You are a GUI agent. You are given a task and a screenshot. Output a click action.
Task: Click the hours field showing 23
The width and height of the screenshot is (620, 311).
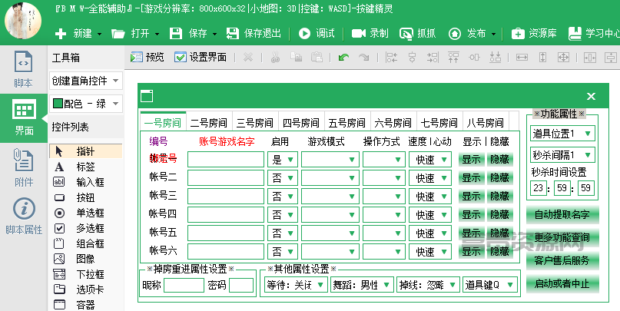tap(539, 187)
